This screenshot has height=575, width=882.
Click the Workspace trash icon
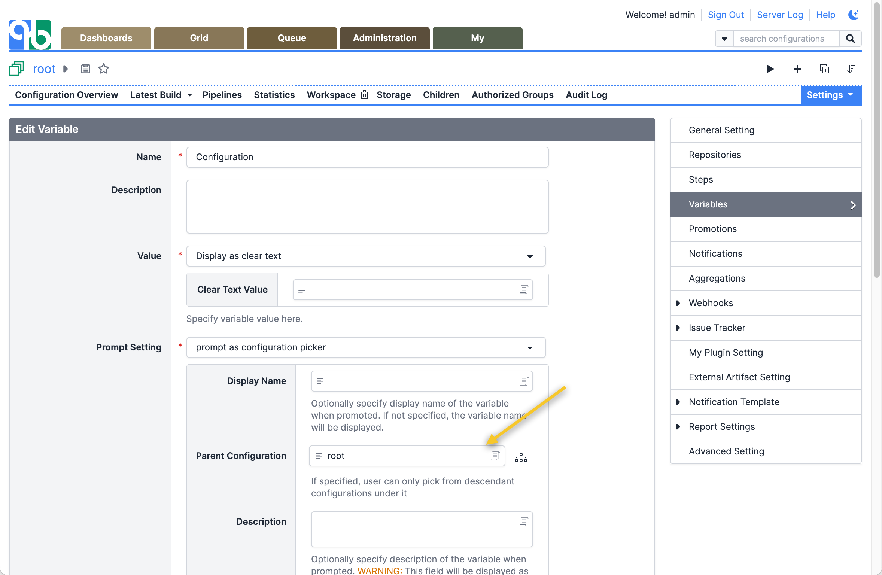(x=365, y=95)
